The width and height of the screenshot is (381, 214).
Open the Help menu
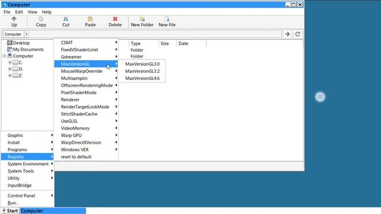(46, 12)
